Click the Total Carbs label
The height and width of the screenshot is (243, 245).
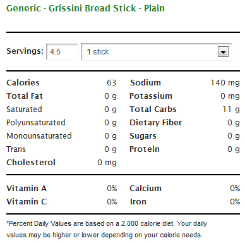153,109
